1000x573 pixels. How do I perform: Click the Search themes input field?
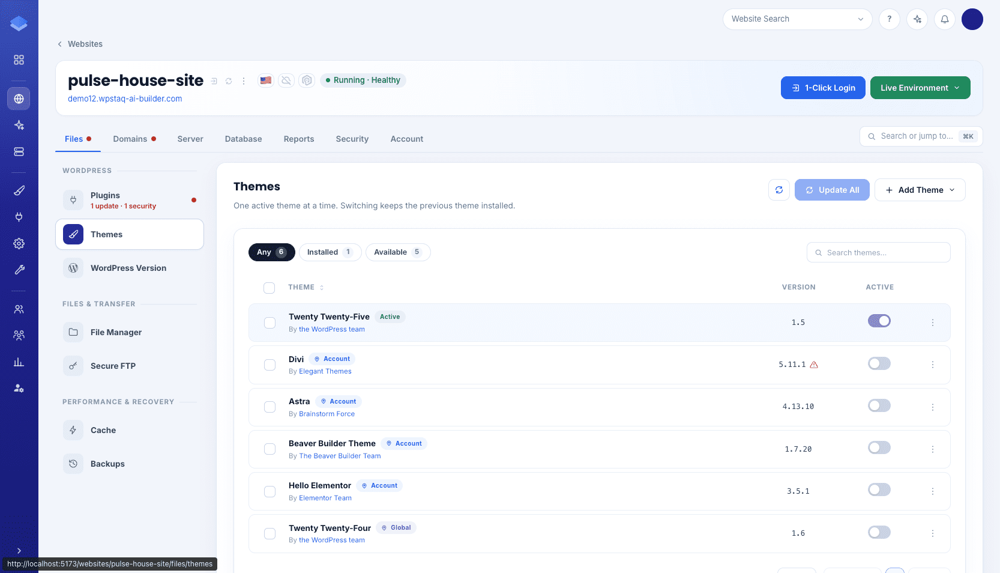tap(879, 252)
